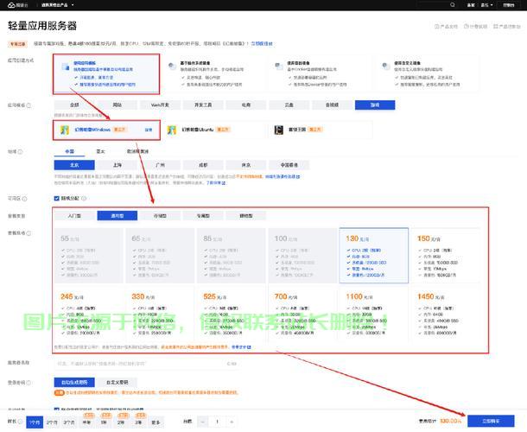The height and width of the screenshot is (432, 527).
Task: Select the Web development template category tab
Action: (160, 105)
